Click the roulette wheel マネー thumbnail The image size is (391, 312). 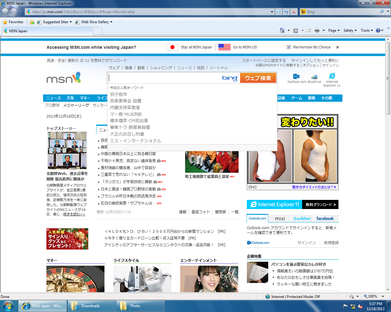tap(75, 279)
